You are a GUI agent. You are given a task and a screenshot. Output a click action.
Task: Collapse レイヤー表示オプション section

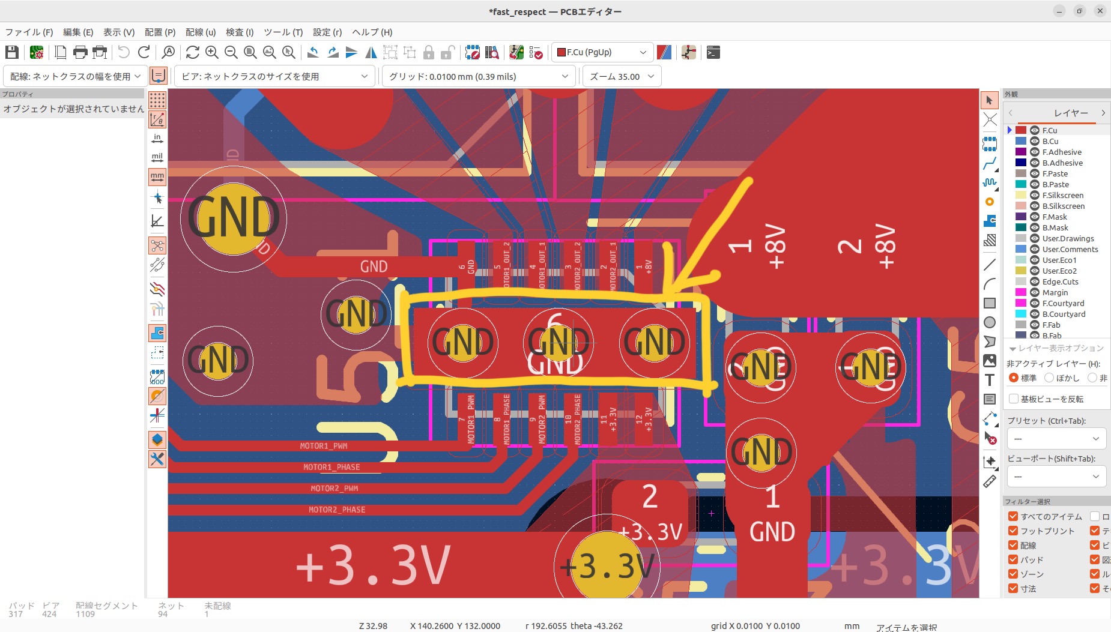(x=1013, y=349)
